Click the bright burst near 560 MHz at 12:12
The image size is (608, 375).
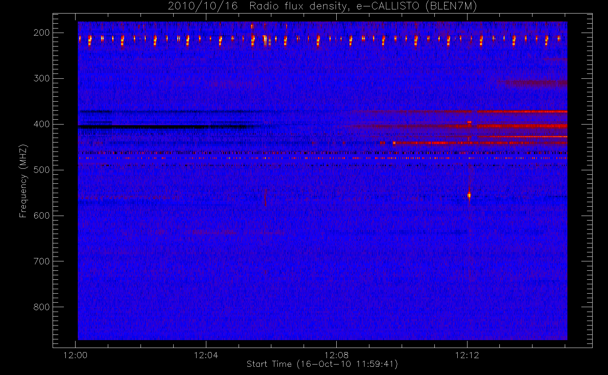point(469,195)
